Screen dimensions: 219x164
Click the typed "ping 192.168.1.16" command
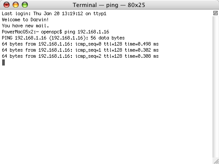87,32
